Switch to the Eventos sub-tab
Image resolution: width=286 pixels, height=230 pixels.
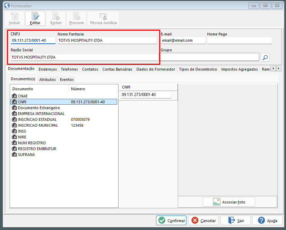[x=67, y=80]
